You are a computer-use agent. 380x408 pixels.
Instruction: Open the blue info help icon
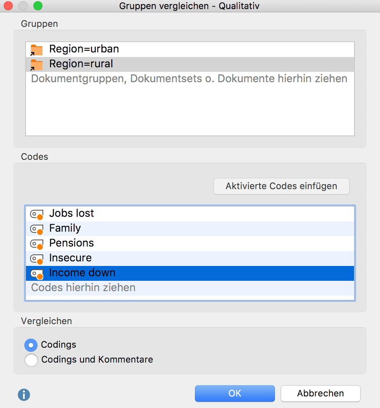24,395
